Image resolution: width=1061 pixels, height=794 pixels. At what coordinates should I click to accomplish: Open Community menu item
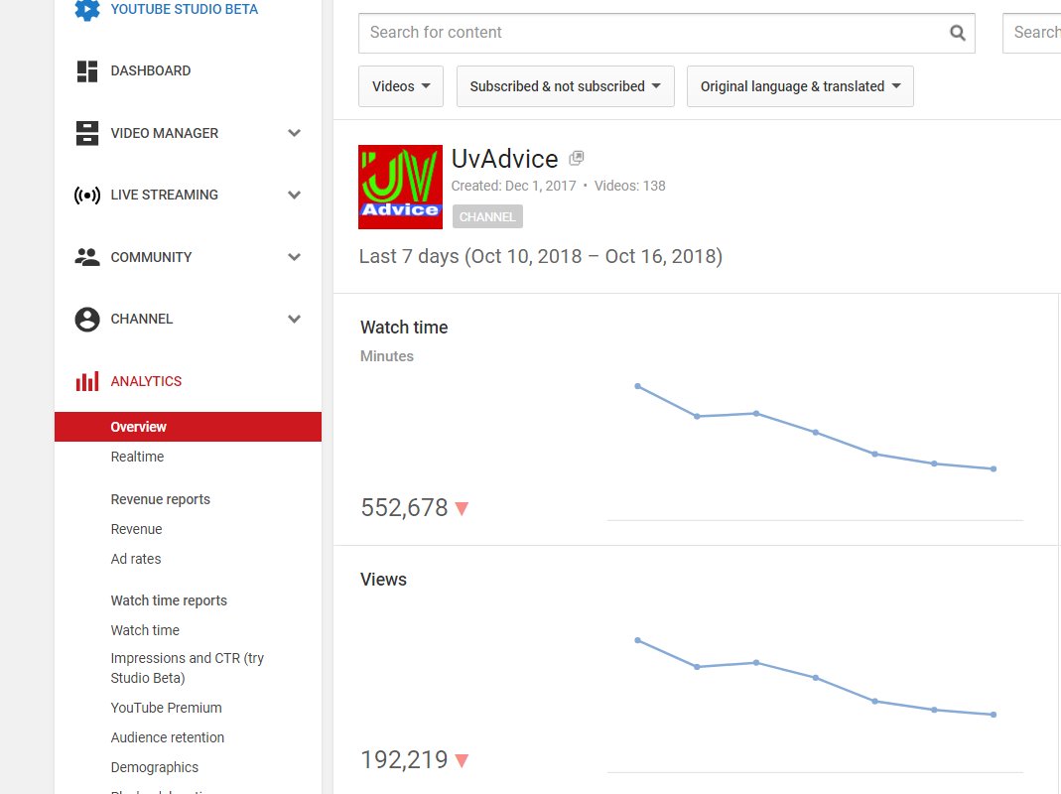click(151, 257)
